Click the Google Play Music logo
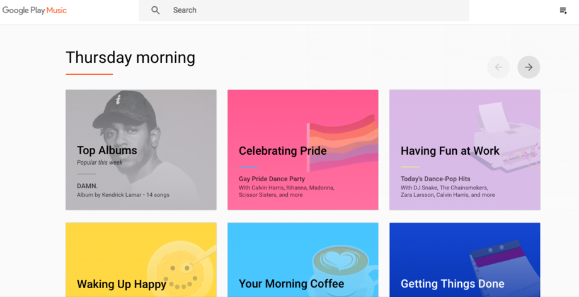The image size is (579, 297). (x=35, y=10)
